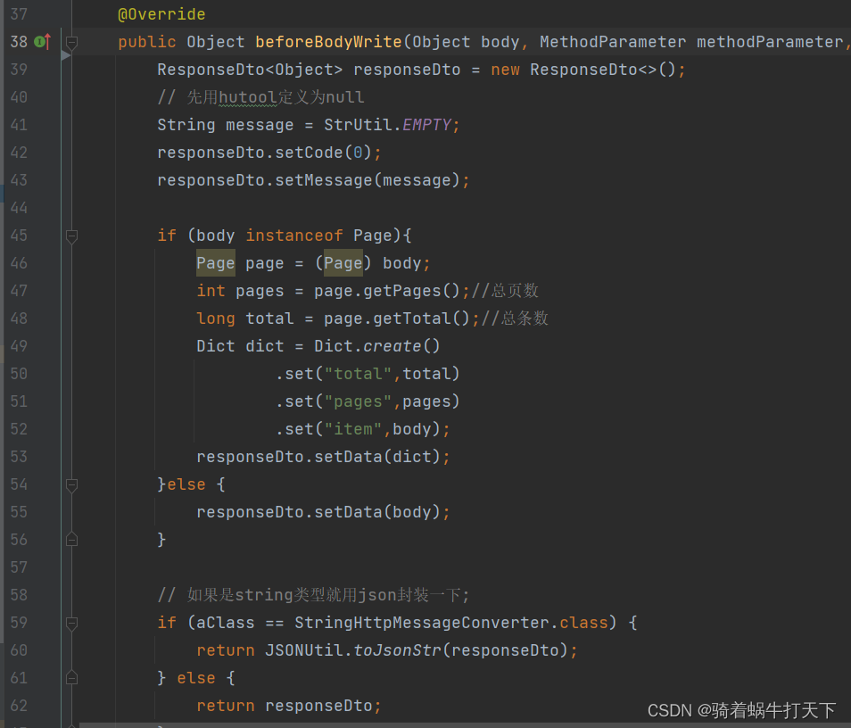Click the CSDN watermark text at bottom right
Viewport: 851px width, 728px height.
coord(740,710)
